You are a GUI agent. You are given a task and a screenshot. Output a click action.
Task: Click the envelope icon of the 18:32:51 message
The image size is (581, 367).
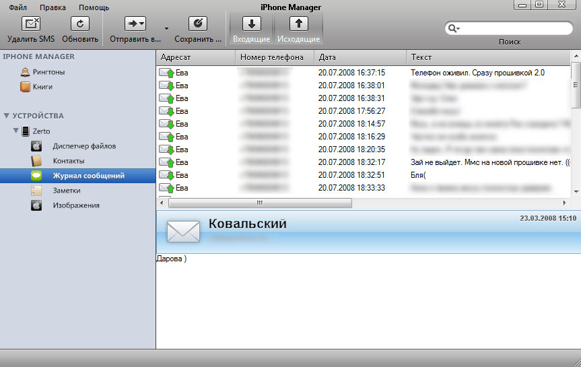click(x=166, y=175)
